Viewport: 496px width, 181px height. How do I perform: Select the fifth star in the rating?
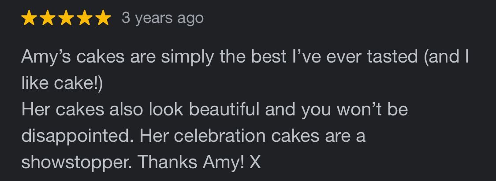tap(103, 18)
